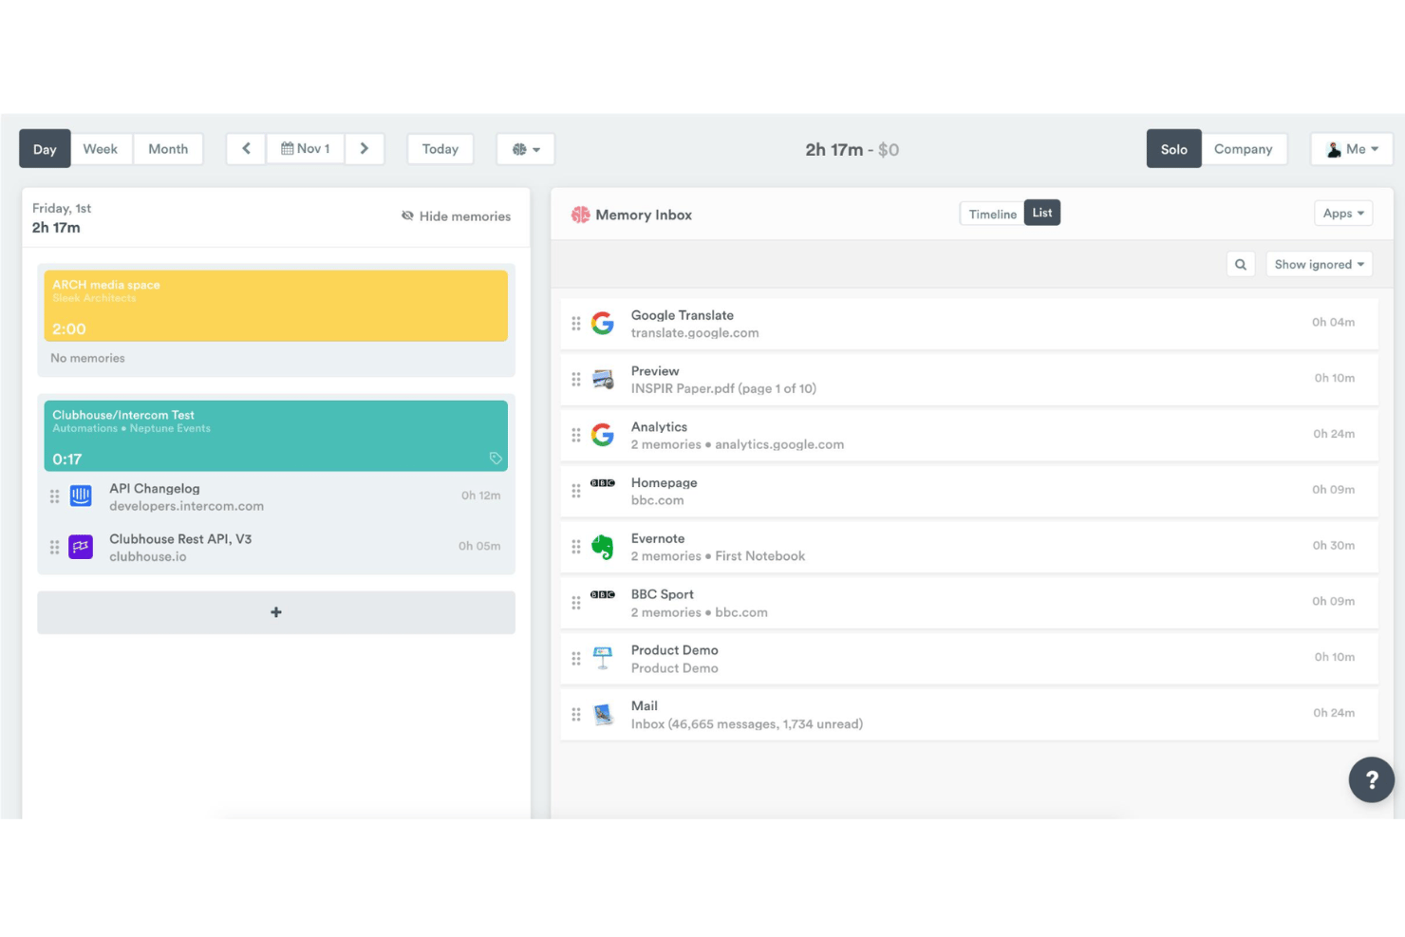Open Clubhouse/Intercom Test time entry

tap(276, 436)
